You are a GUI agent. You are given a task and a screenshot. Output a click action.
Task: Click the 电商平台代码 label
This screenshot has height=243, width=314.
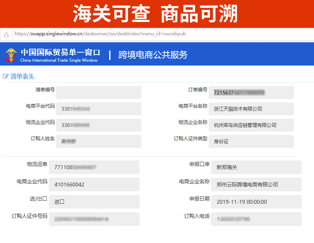[40, 106]
